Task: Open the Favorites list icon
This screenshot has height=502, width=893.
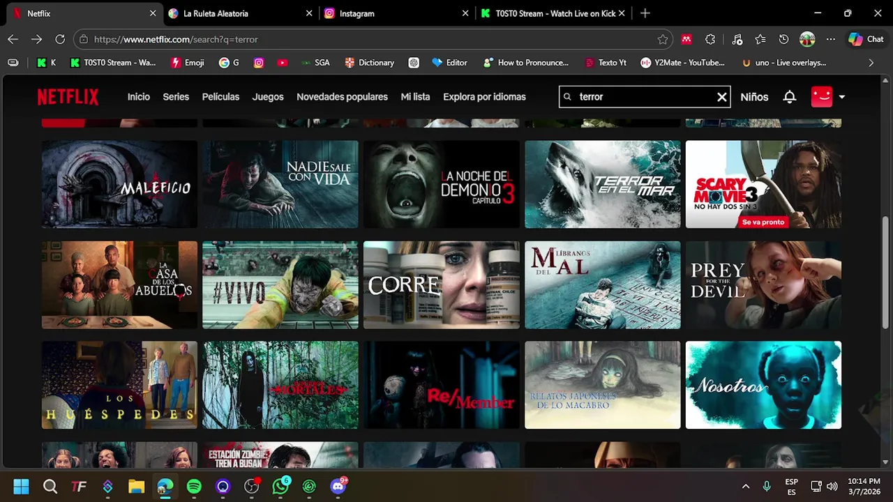Action: point(760,40)
